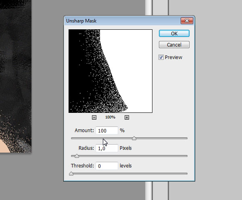Click the zoom out minus button

(94, 117)
